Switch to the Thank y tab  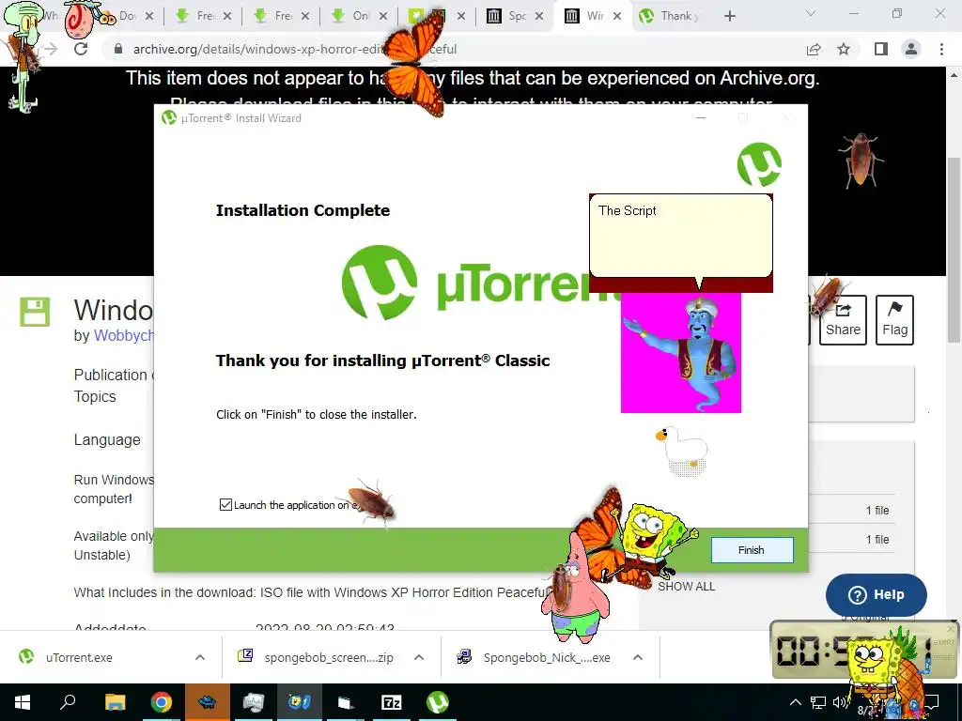[x=671, y=17]
